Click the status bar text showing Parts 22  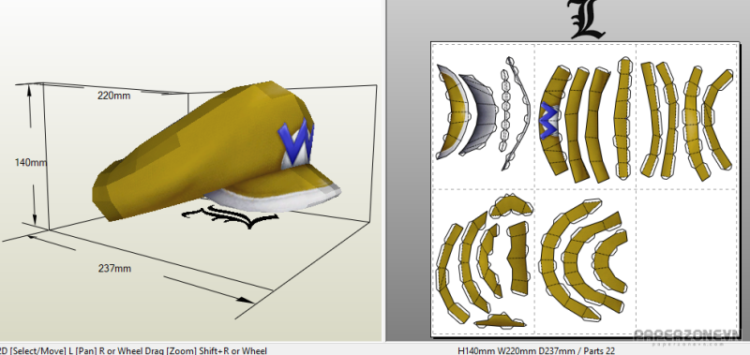coord(535,350)
